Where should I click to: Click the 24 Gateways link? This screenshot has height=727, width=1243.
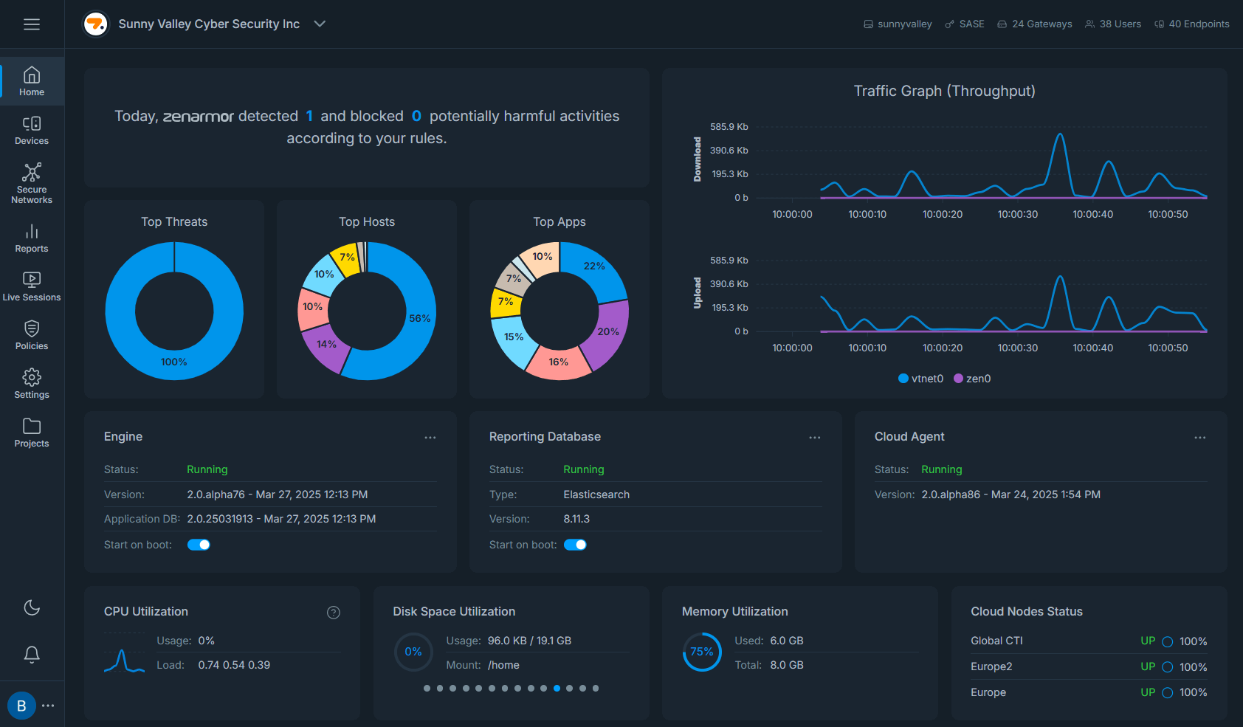click(1035, 24)
